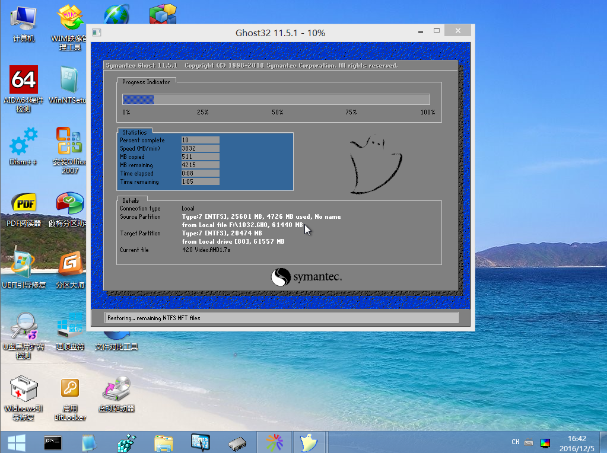Maximize the Ghost32 window
Screen dimensions: 607x453
click(x=437, y=31)
